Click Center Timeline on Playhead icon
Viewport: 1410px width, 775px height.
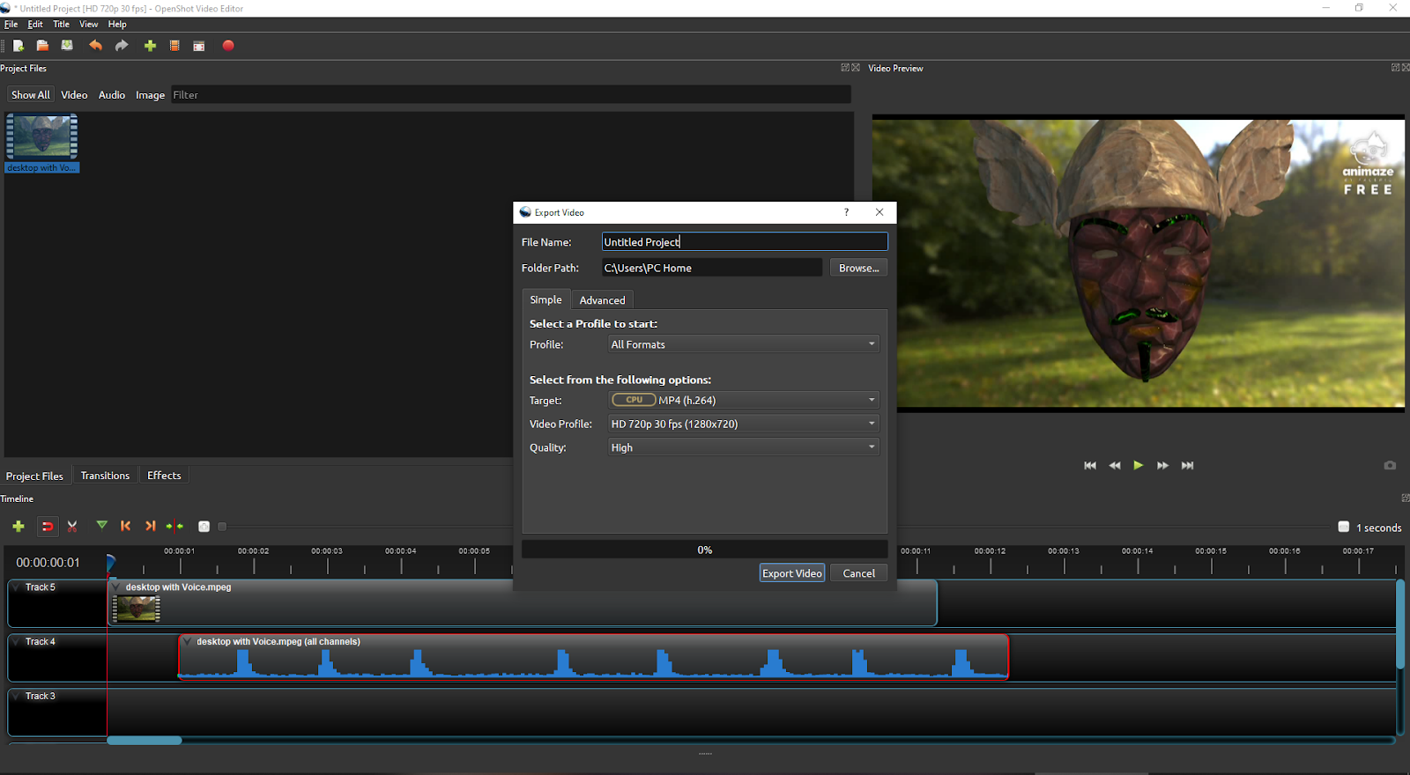(174, 526)
